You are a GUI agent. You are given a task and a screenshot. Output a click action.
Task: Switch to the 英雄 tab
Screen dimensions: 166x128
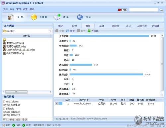point(102,26)
